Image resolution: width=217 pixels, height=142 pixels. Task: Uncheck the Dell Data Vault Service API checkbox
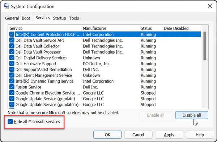click(12, 40)
